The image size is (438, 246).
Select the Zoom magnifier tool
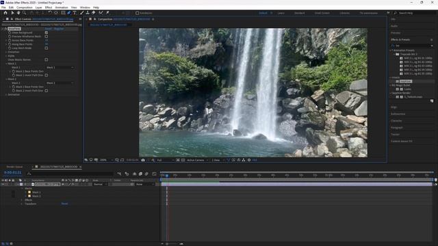[25, 13]
